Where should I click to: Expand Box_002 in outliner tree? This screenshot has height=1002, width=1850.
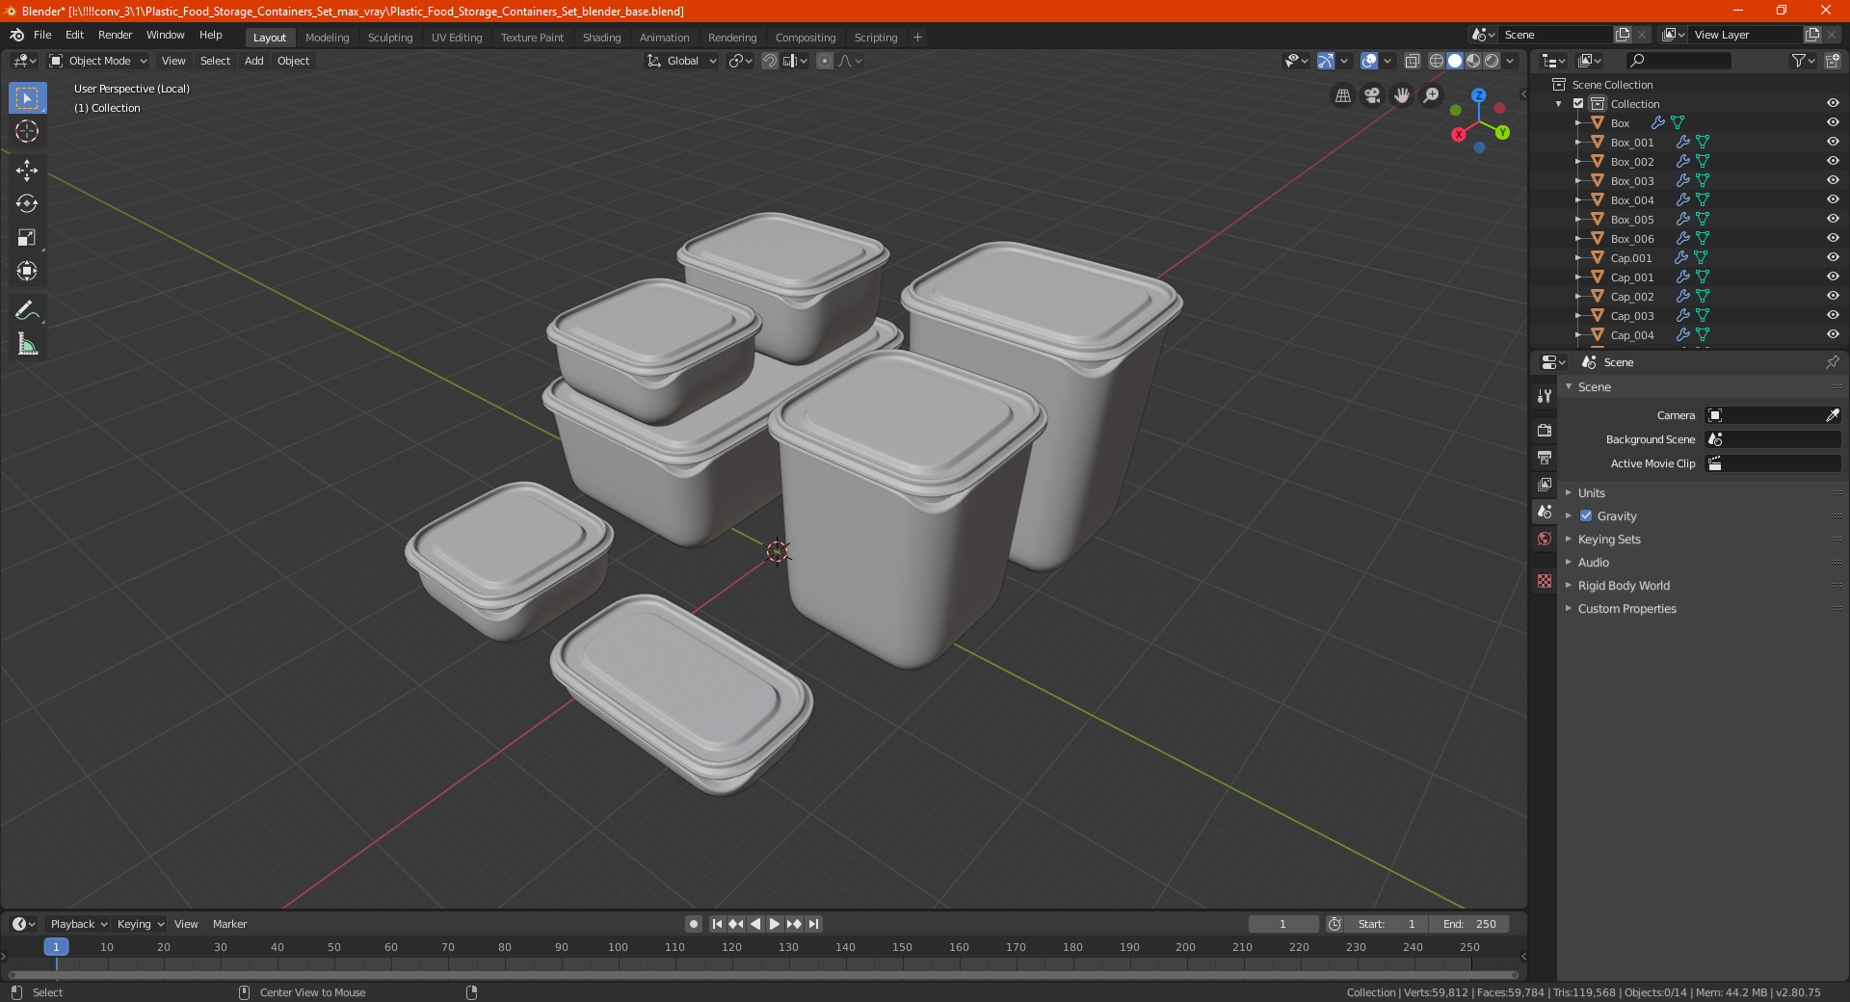tap(1577, 161)
